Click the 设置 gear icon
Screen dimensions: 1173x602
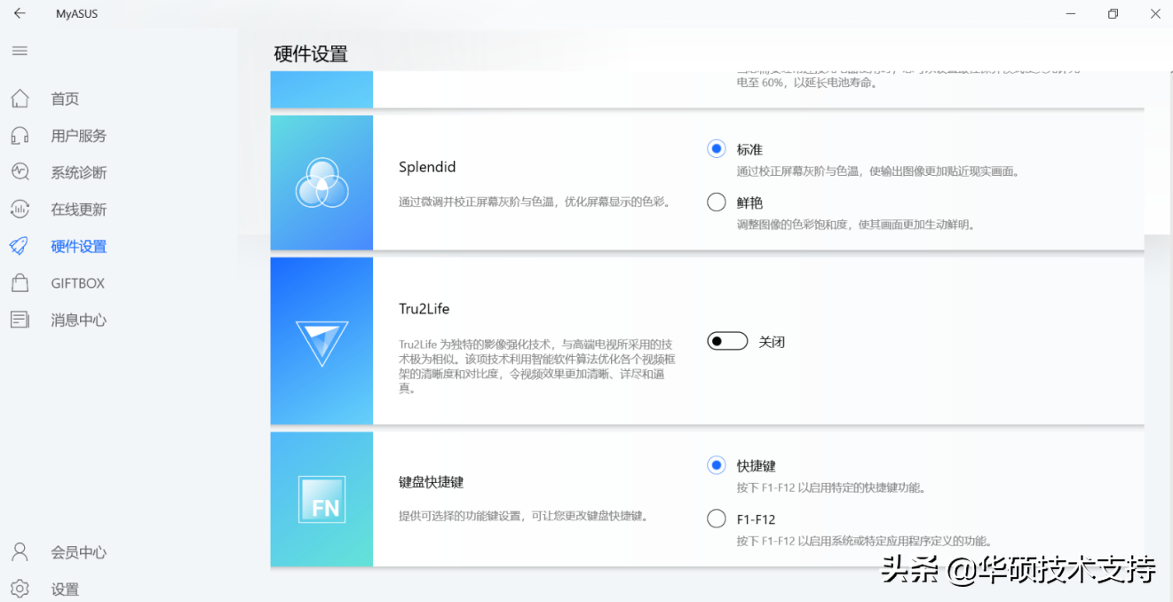tap(20, 589)
